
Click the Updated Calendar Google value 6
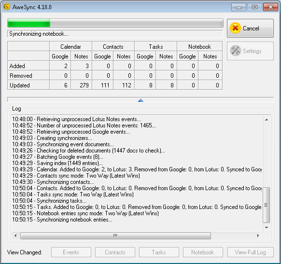(66, 85)
